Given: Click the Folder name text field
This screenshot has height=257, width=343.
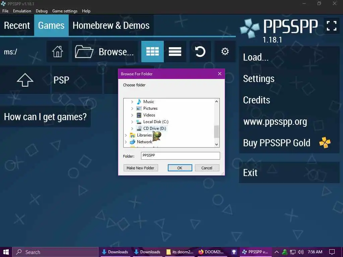Looking at the screenshot, I should tap(180, 156).
